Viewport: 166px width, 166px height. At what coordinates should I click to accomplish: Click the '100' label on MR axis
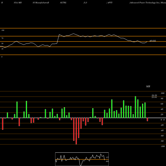point(162,93)
